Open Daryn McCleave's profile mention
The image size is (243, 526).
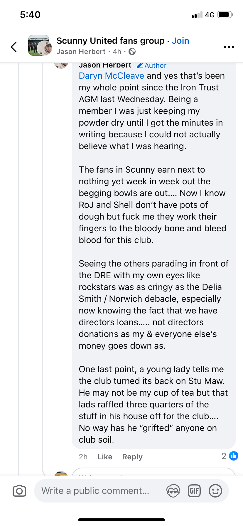(111, 76)
